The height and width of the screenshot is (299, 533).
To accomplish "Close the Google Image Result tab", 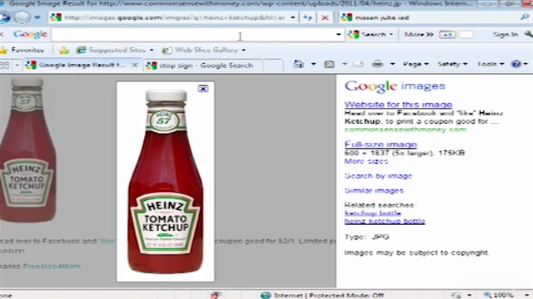I will (x=135, y=65).
